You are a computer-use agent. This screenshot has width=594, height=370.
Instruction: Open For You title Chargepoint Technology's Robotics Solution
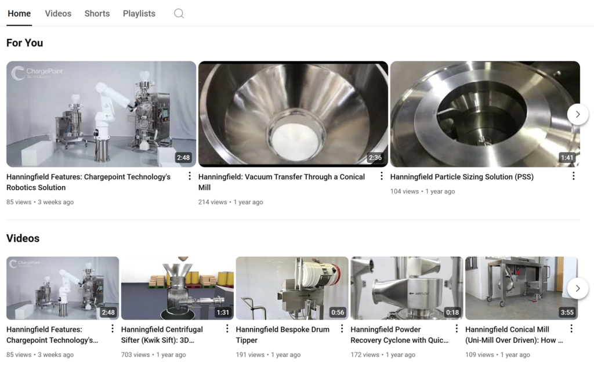pyautogui.click(x=89, y=182)
